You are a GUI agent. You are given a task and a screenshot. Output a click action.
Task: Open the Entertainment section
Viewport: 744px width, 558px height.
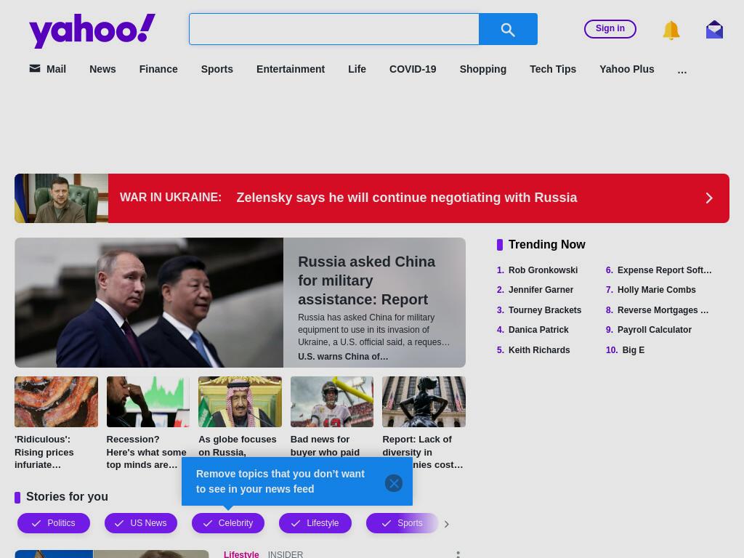pyautogui.click(x=291, y=69)
